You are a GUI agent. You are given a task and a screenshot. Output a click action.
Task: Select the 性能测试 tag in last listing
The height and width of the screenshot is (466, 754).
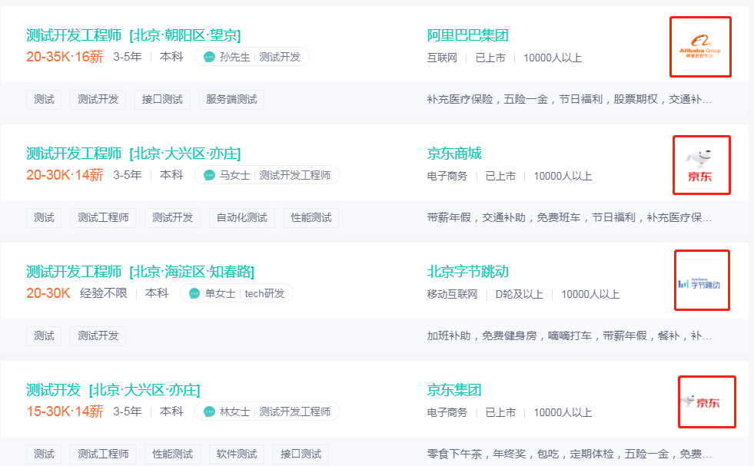coord(172,454)
